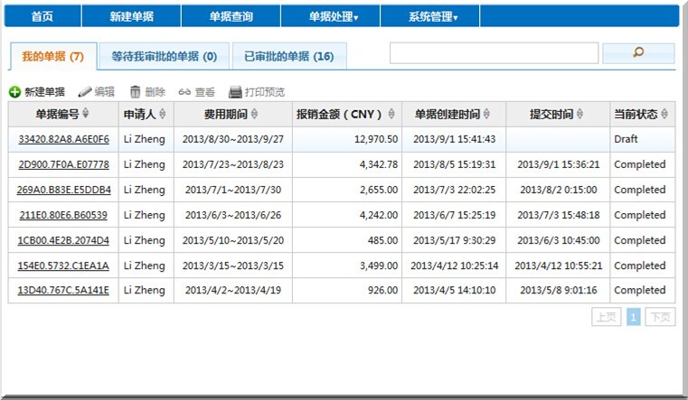Image resolution: width=688 pixels, height=400 pixels.
Task: Switch to 已审批的单据 (16) tab
Action: 288,57
